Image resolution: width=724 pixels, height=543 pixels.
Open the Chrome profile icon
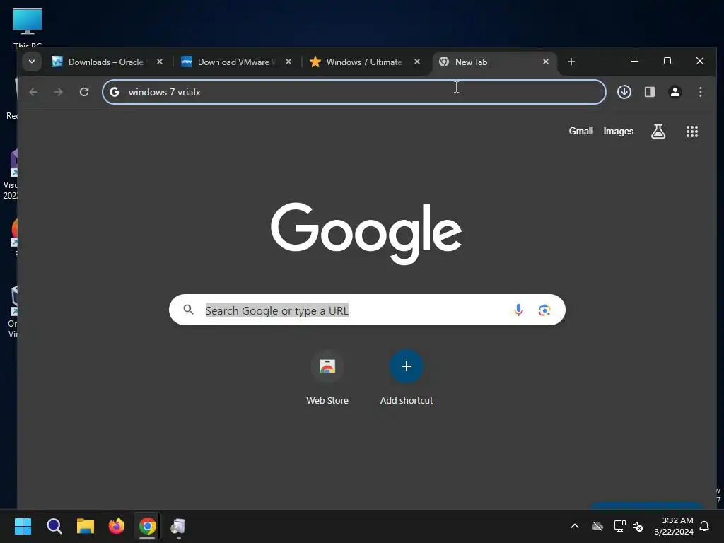click(x=675, y=92)
